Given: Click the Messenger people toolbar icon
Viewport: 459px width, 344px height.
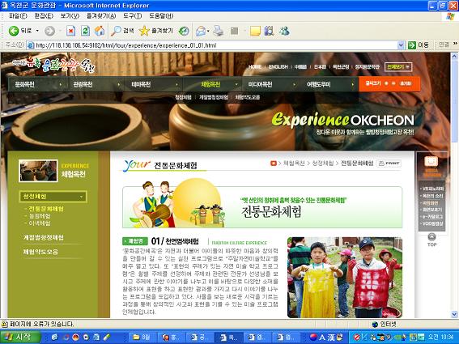Looking at the screenshot, I should point(284,31).
